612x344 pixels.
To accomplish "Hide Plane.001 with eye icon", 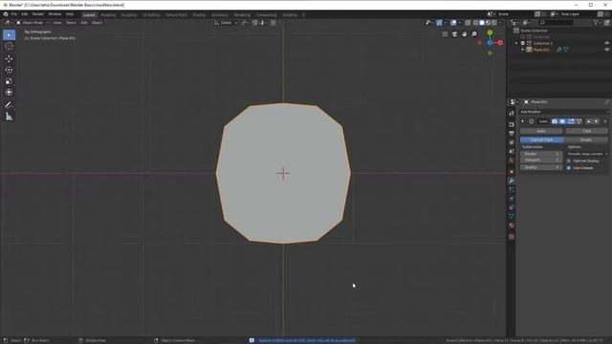I will [607, 50].
